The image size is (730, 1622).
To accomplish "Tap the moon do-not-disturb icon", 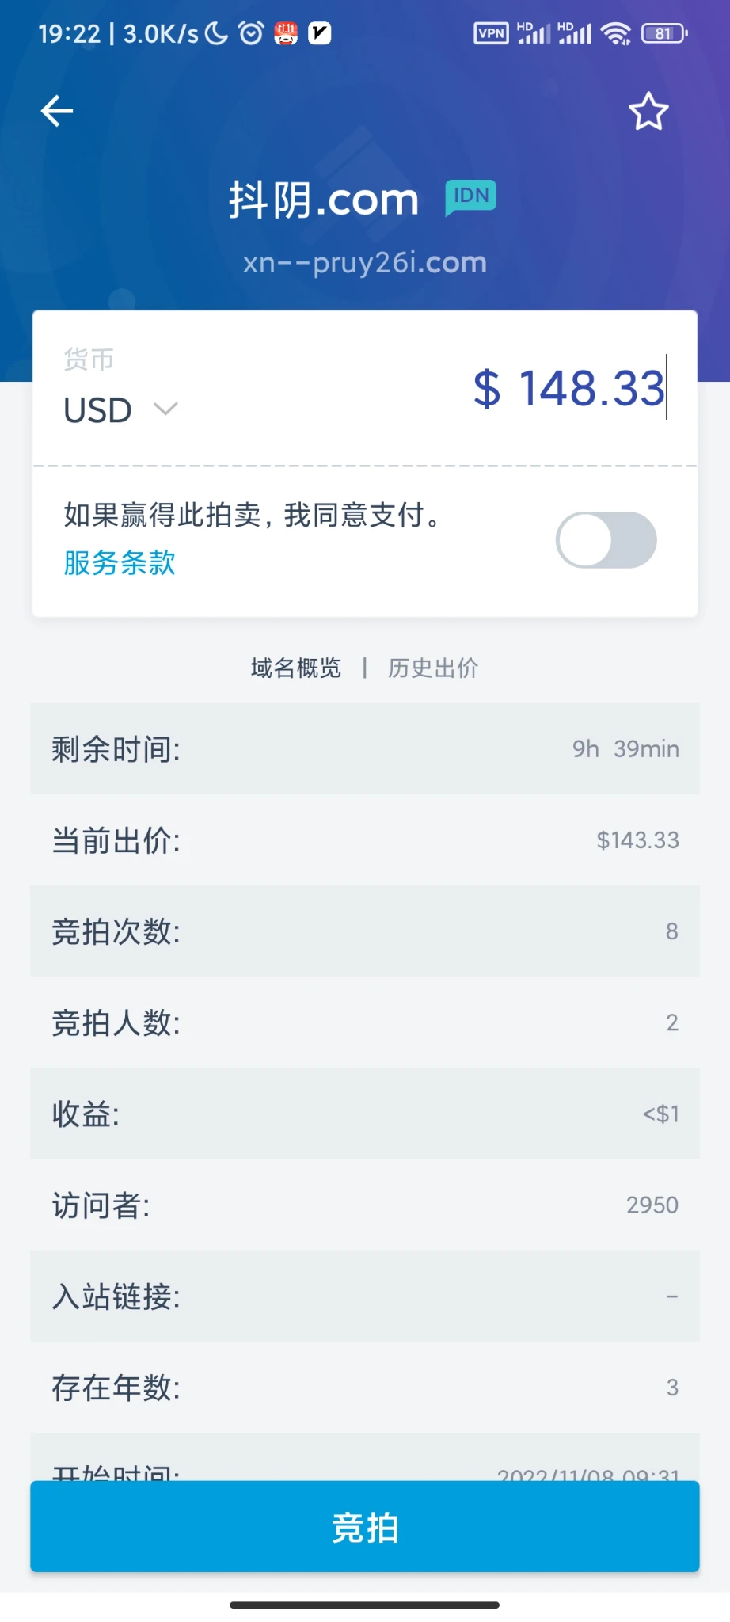I will pyautogui.click(x=216, y=33).
